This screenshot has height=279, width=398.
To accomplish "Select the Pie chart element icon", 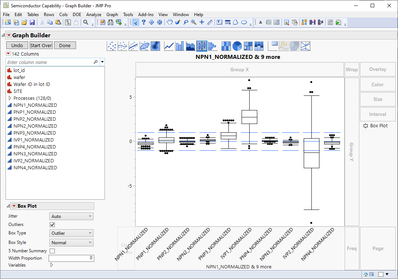I will click(x=237, y=46).
